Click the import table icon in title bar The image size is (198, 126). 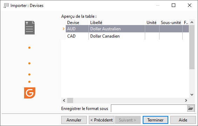(x=6, y=6)
